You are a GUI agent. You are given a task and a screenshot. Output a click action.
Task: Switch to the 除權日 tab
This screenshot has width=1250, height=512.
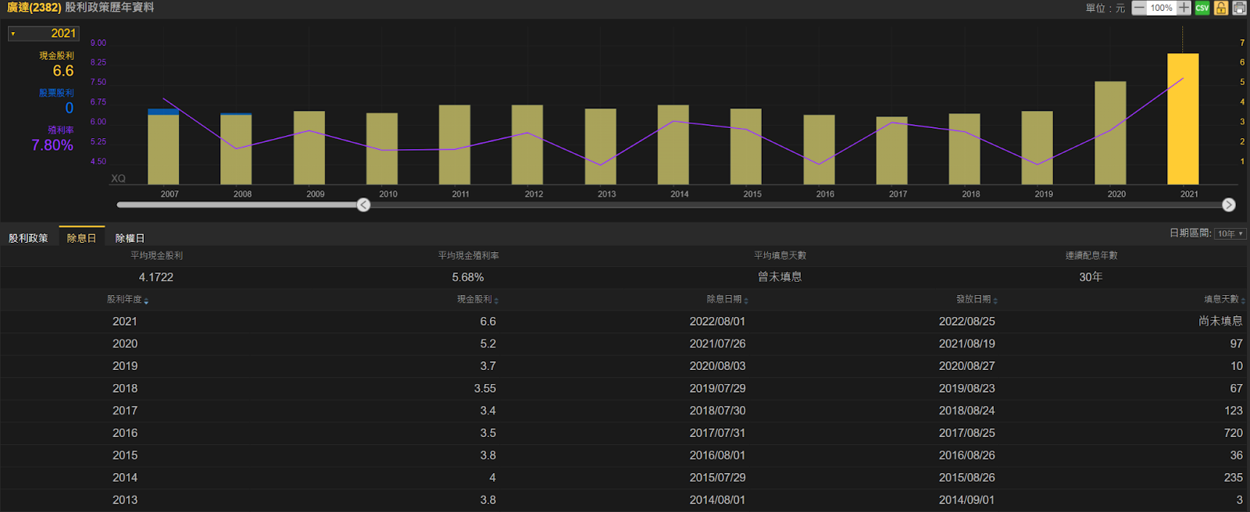point(130,238)
